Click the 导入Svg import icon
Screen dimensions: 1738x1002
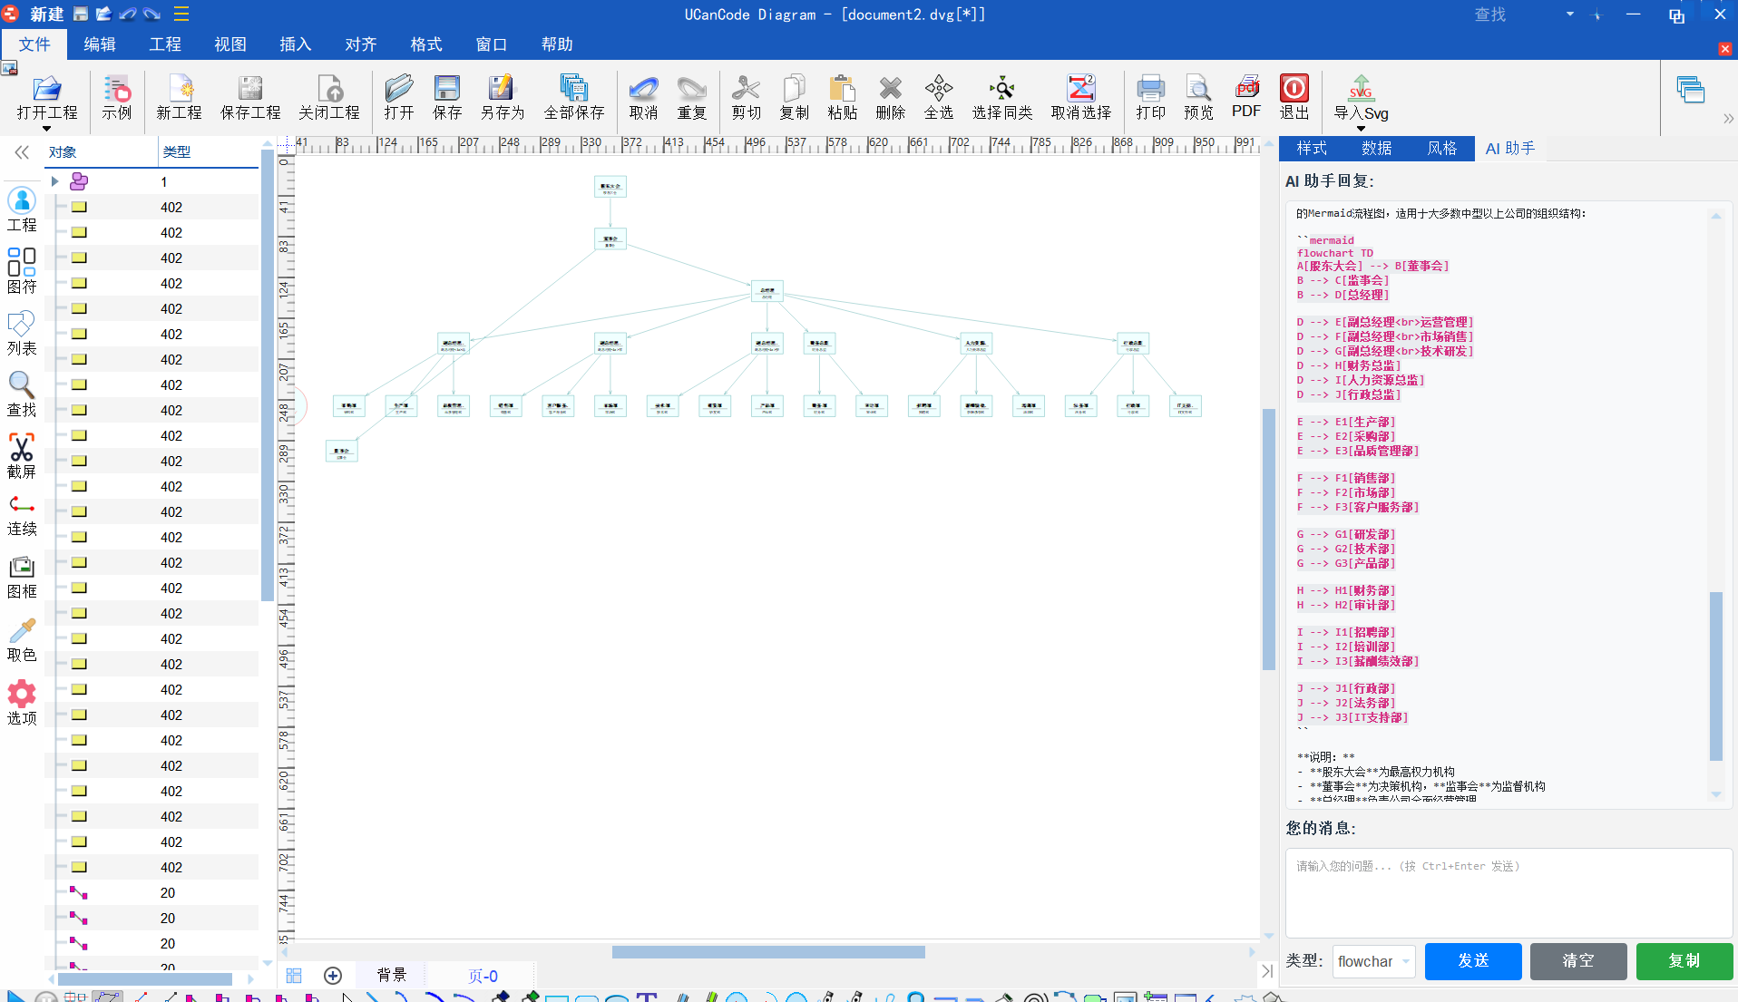(x=1360, y=90)
